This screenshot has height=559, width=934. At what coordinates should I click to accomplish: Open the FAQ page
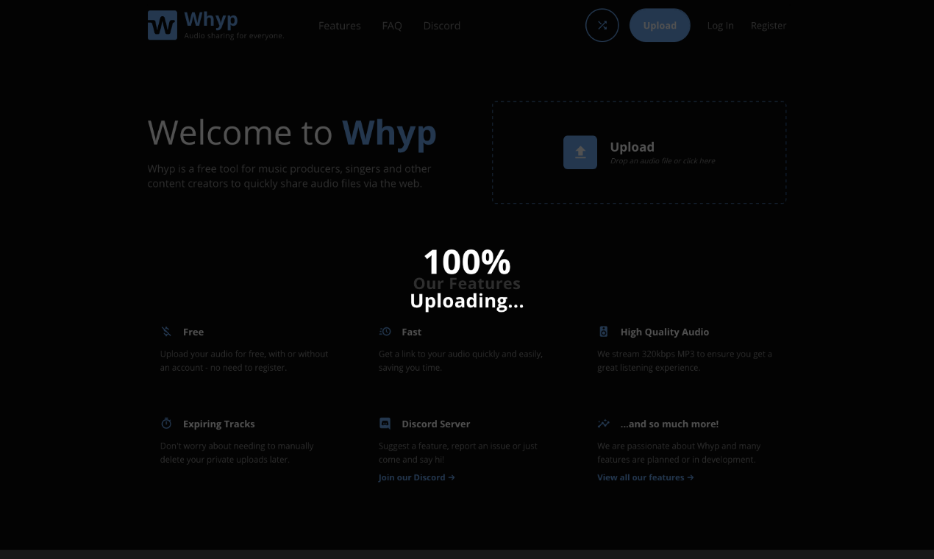click(x=392, y=25)
